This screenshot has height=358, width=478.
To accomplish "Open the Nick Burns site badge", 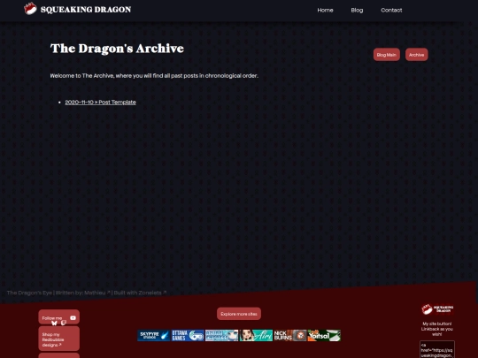I will (290, 336).
